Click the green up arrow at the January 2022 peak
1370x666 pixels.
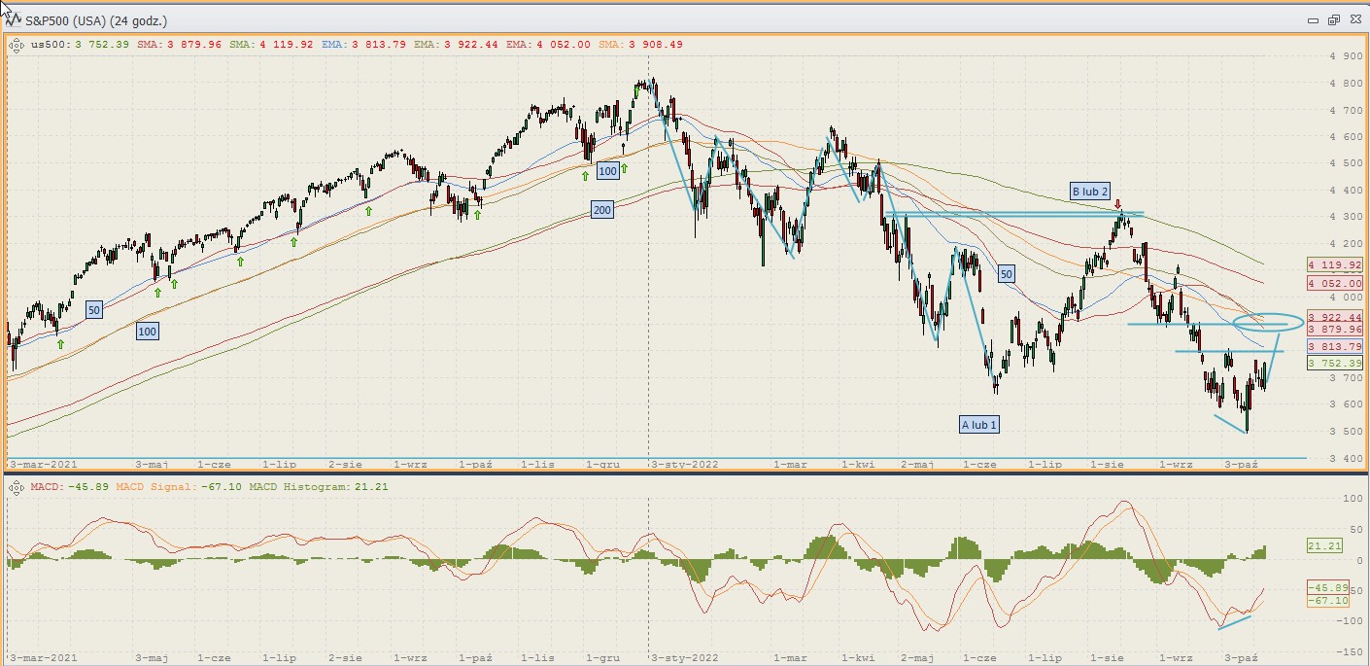(x=637, y=89)
